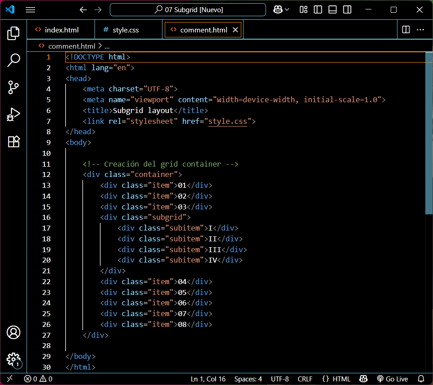Image resolution: width=433 pixels, height=385 pixels.
Task: Open the Extensions view
Action: [x=13, y=141]
